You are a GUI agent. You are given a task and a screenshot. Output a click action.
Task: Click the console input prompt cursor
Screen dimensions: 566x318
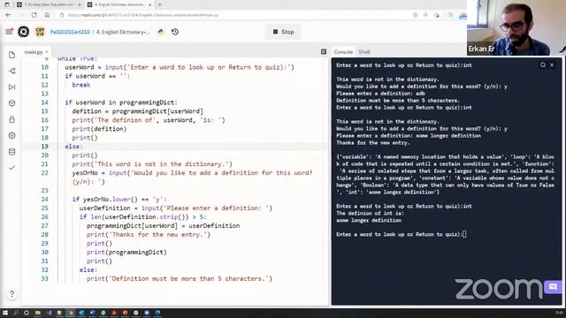[x=464, y=234]
